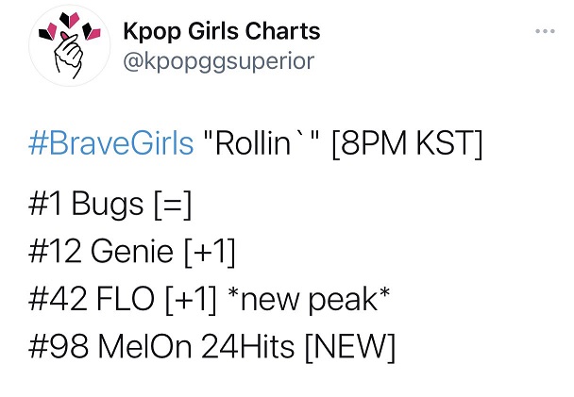Click the word Charts in the account name

282,31
